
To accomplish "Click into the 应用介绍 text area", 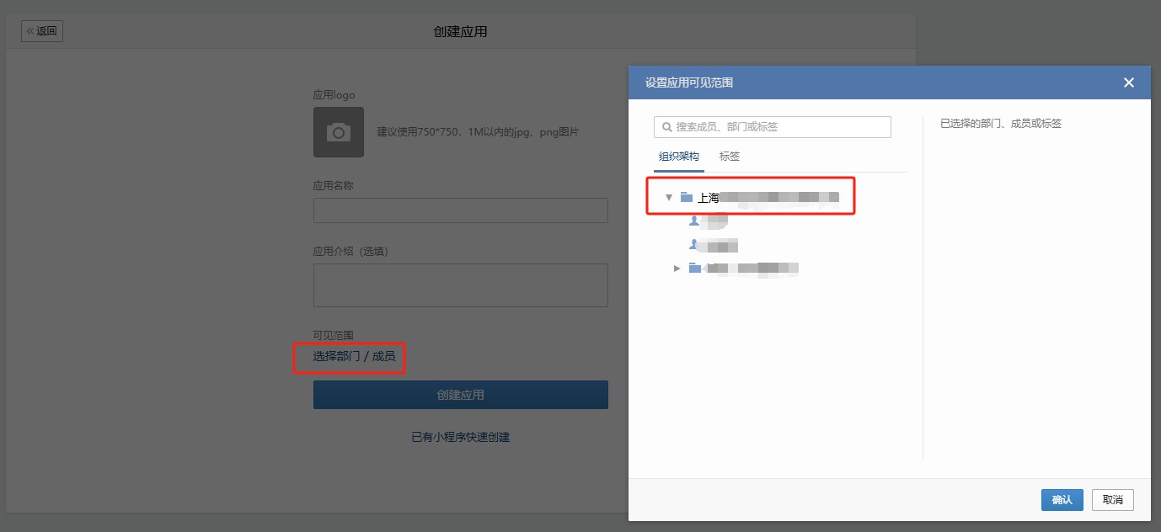I will tap(460, 285).
